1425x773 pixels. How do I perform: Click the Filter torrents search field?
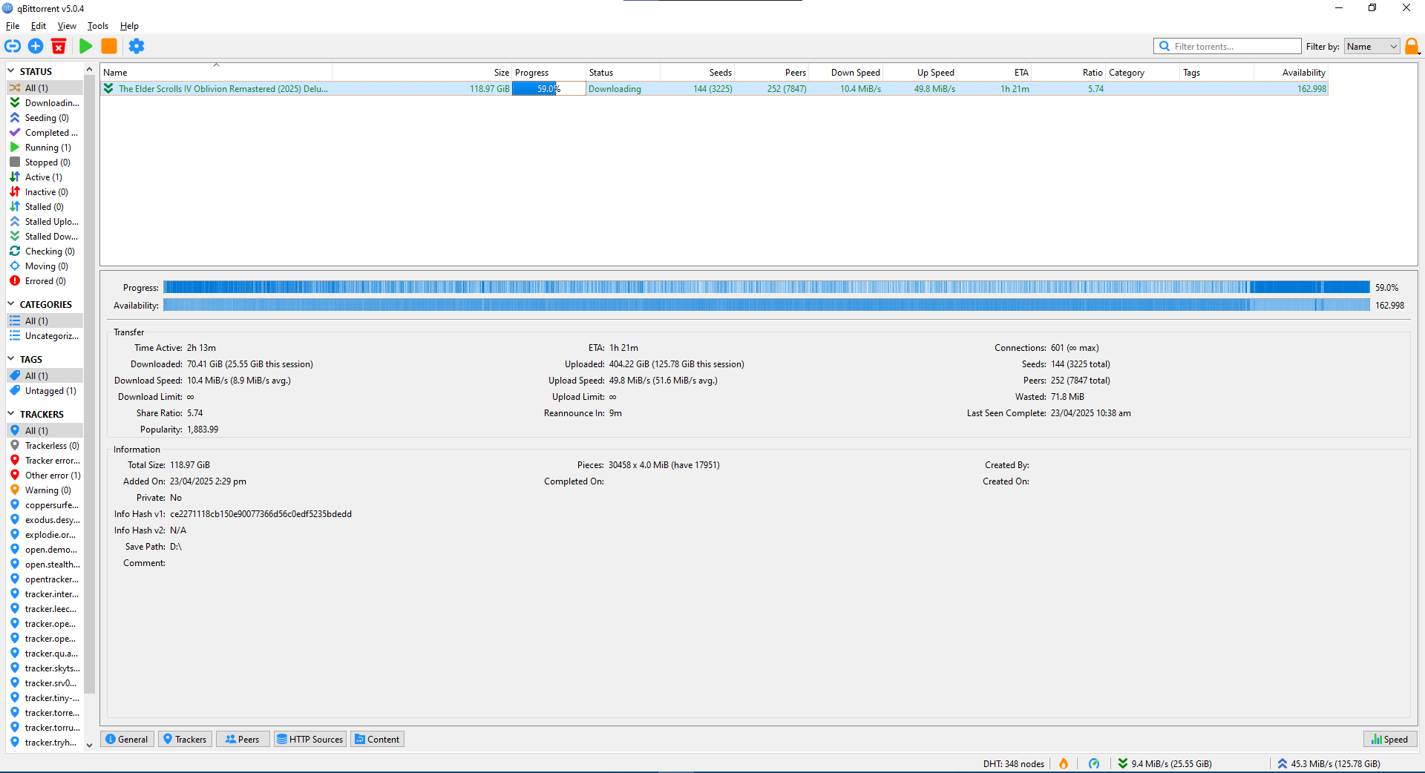(1228, 46)
